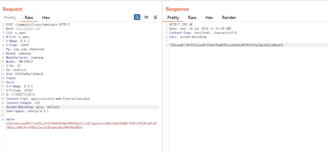Toggle the word wrap icon in Request
The width and height of the screenshot is (328, 152).
point(137,17)
